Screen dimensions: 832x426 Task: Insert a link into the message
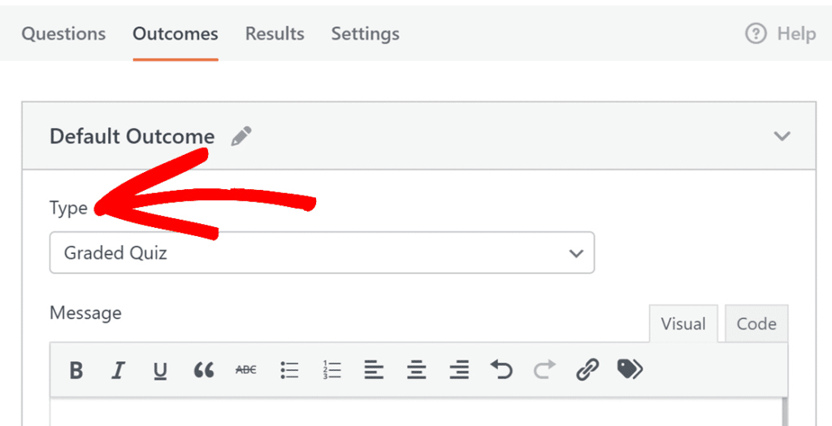click(x=587, y=371)
